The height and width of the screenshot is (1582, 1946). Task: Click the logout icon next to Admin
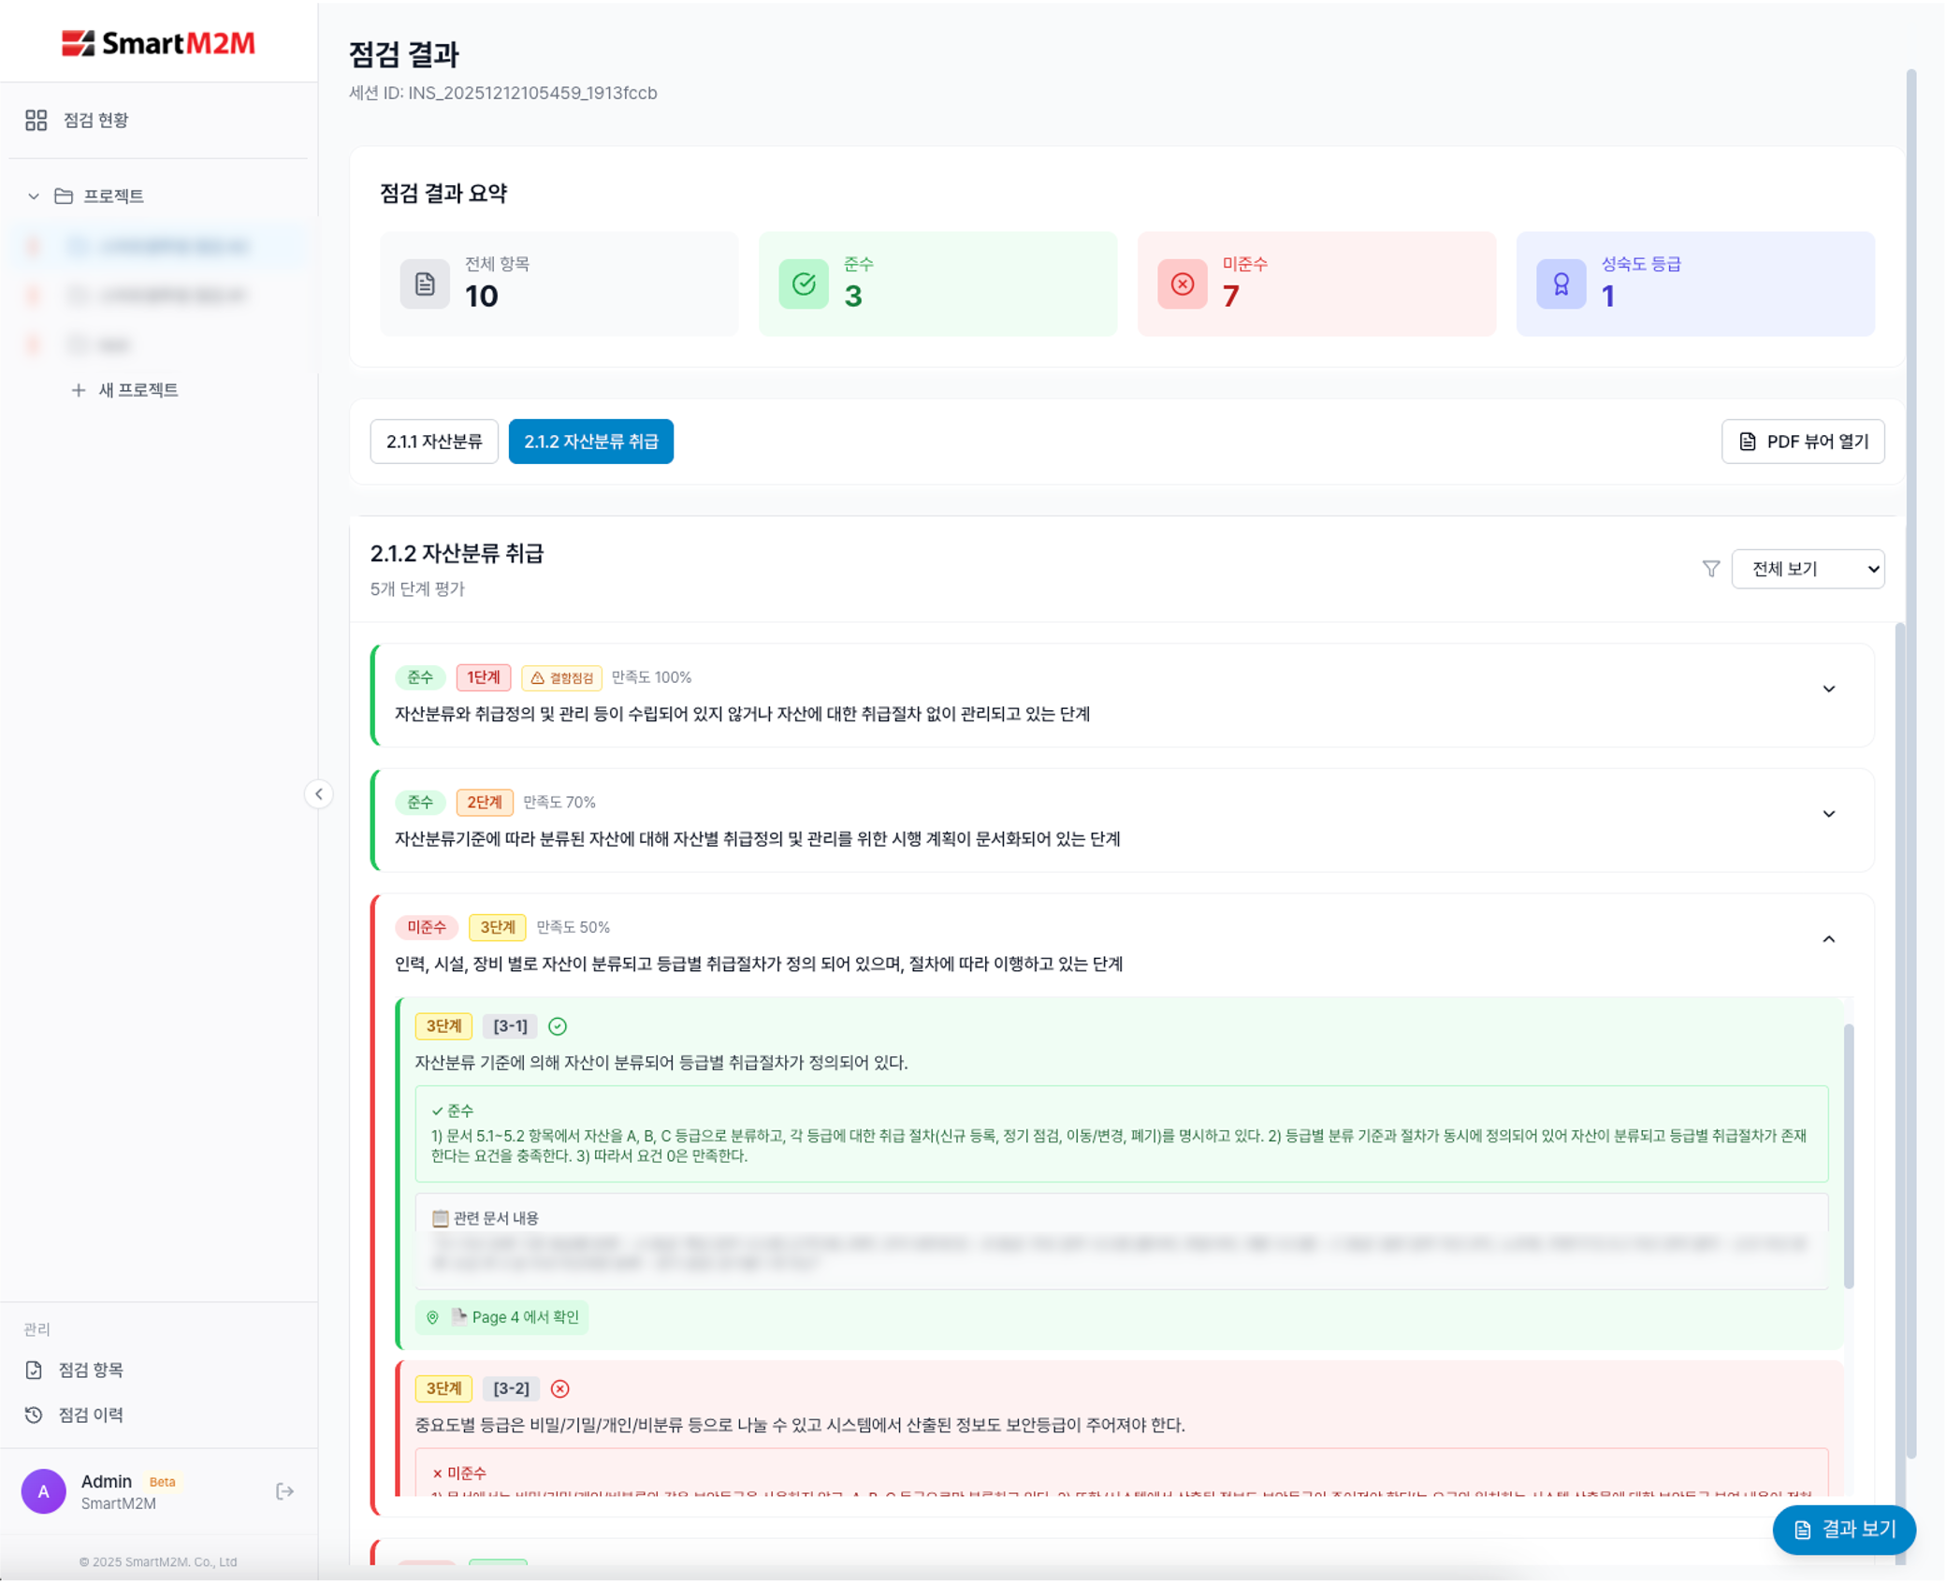pos(285,1491)
